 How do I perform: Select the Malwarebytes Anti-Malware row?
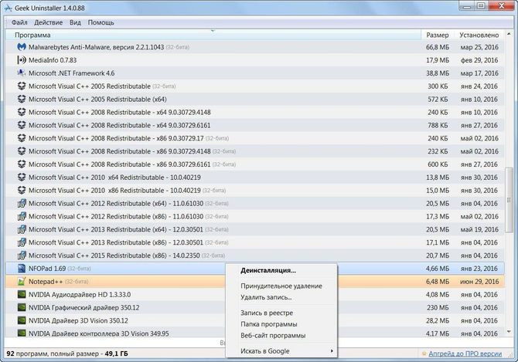click(x=255, y=47)
